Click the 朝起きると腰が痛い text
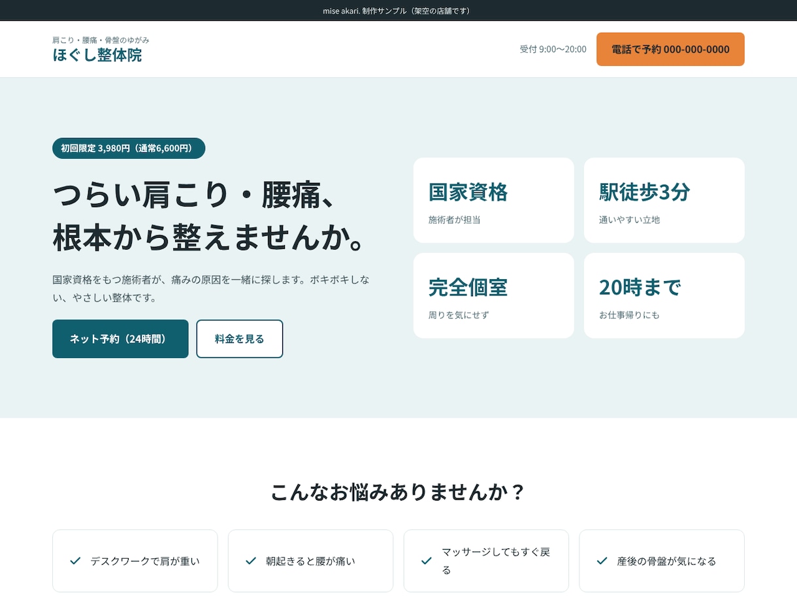The width and height of the screenshot is (797, 598). pyautogui.click(x=311, y=561)
